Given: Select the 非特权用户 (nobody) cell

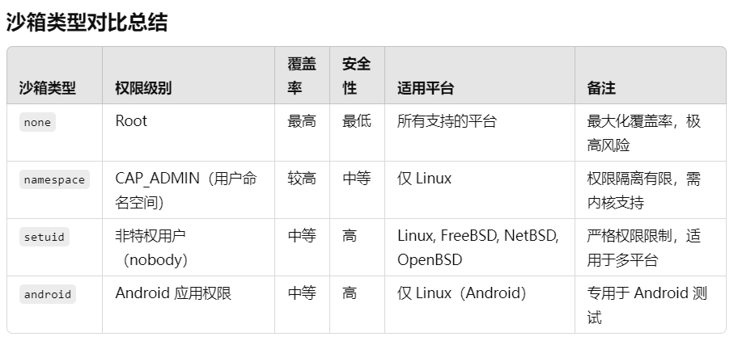Looking at the screenshot, I should point(154,247).
